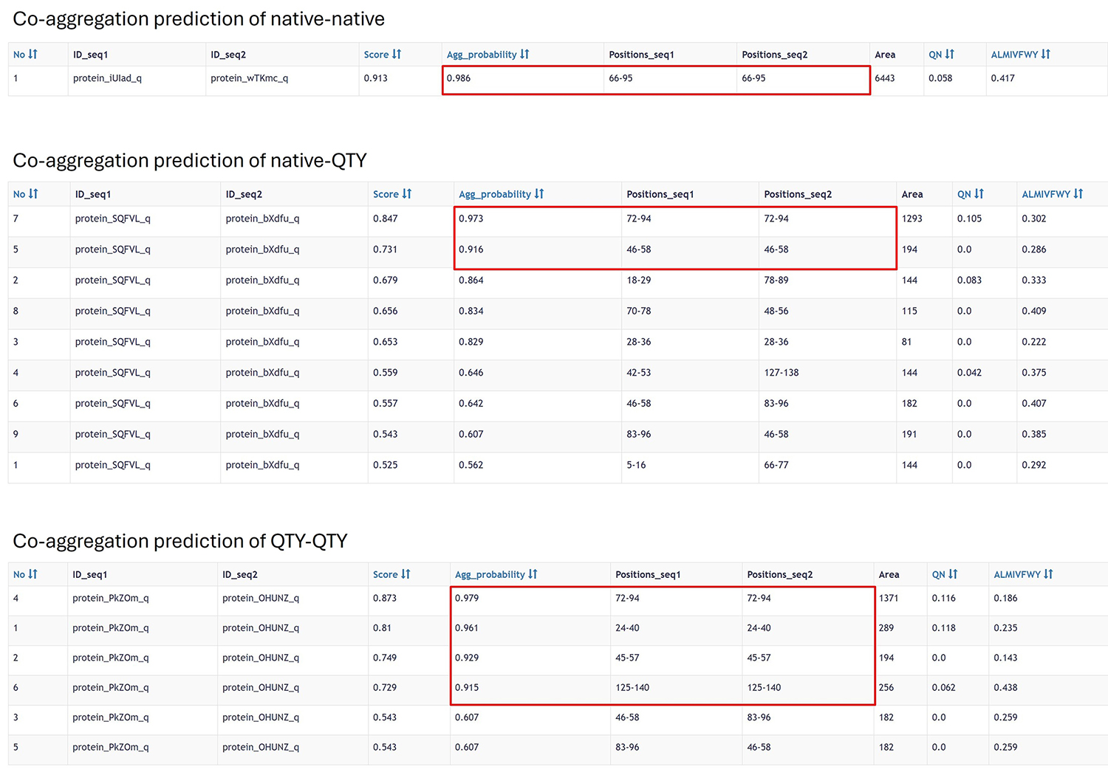The image size is (1108, 775).
Task: Click Positions_seq1 header in QTY-QTY table
Action: point(648,574)
